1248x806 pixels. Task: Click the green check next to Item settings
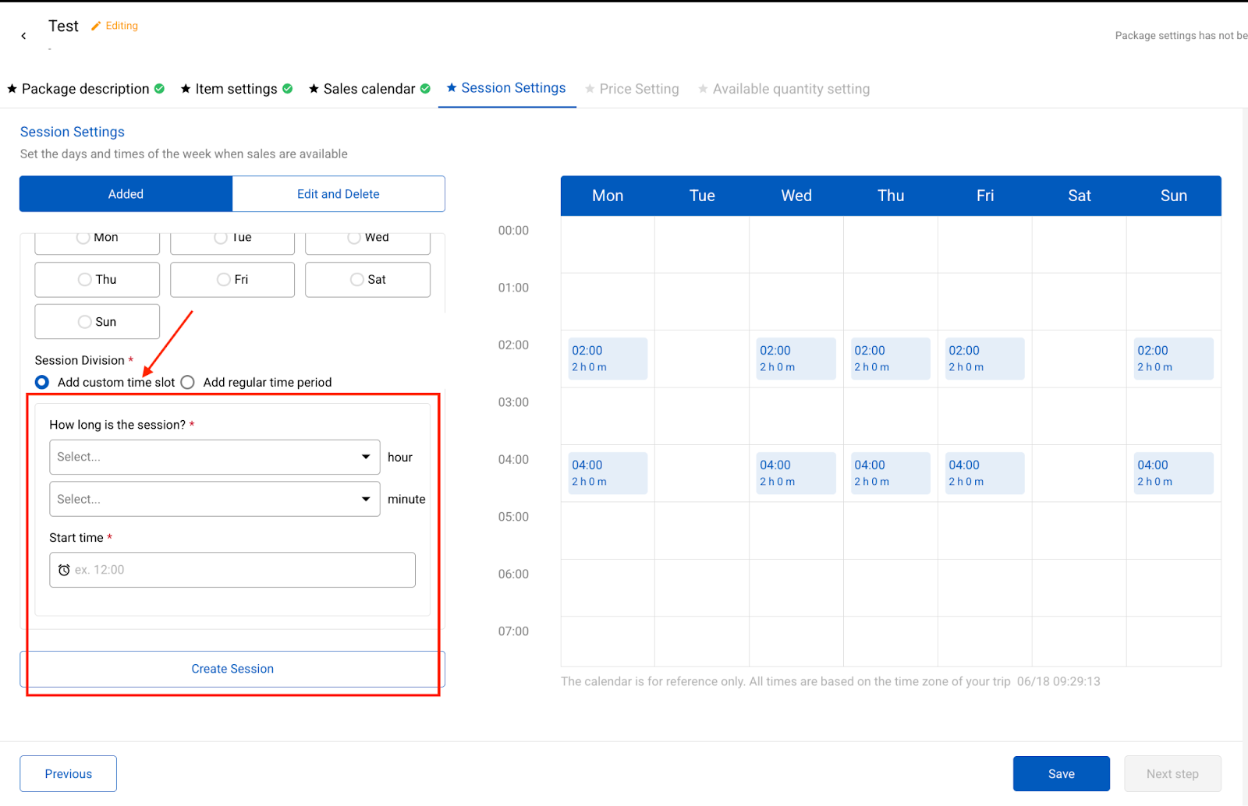pyautogui.click(x=287, y=89)
